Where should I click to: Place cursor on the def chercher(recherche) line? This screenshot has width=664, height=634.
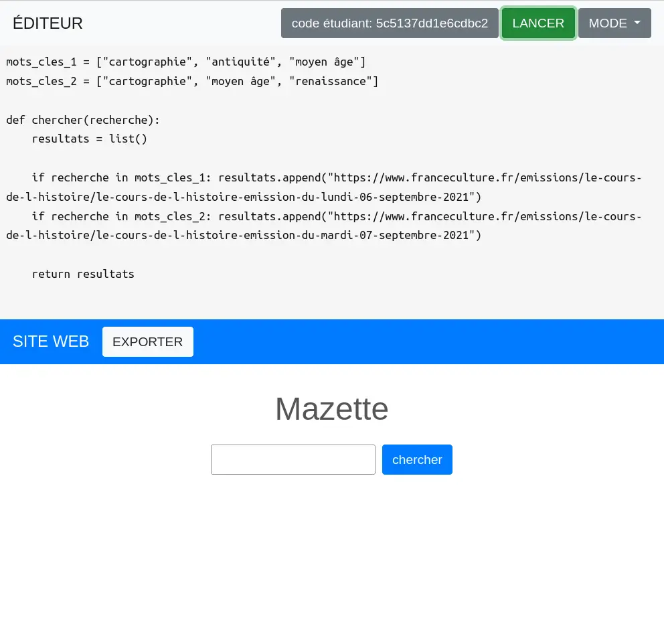(83, 121)
